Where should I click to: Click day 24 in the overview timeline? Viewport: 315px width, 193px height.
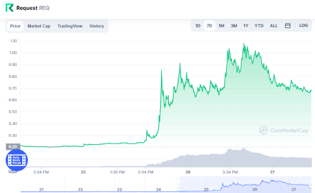tap(158, 189)
